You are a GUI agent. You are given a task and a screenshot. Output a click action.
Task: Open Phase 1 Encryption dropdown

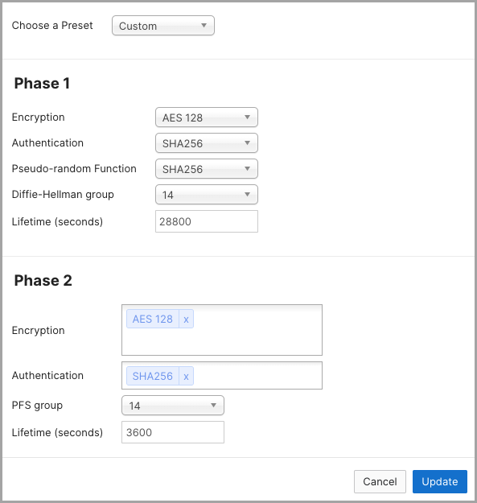click(207, 118)
